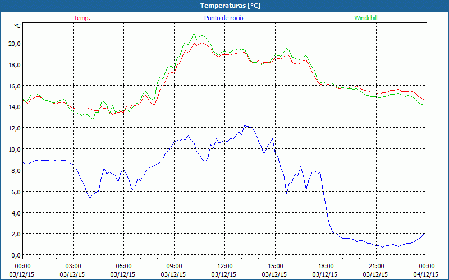Click the 09:00 time axis label
The image size is (449, 280).
click(174, 267)
